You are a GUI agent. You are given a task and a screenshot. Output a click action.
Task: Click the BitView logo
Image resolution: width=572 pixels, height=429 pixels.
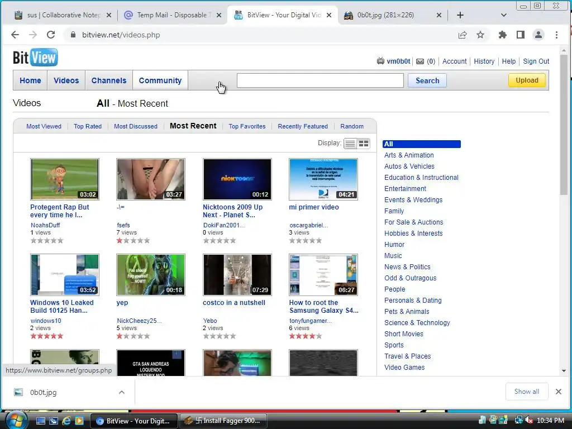(x=35, y=58)
